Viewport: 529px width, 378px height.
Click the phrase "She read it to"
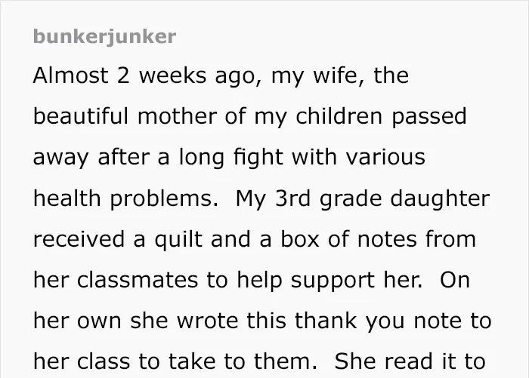coord(410,361)
